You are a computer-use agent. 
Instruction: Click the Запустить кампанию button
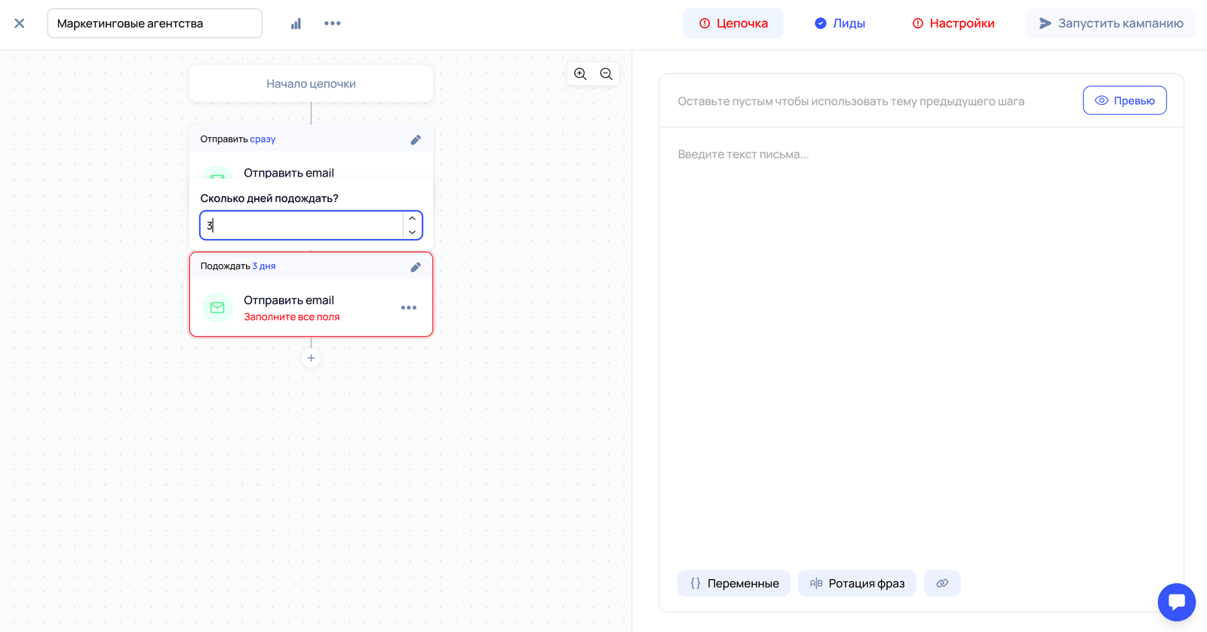point(1110,23)
